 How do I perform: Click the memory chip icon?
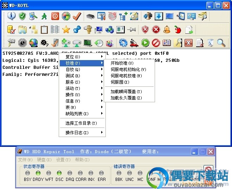(x=90, y=16)
